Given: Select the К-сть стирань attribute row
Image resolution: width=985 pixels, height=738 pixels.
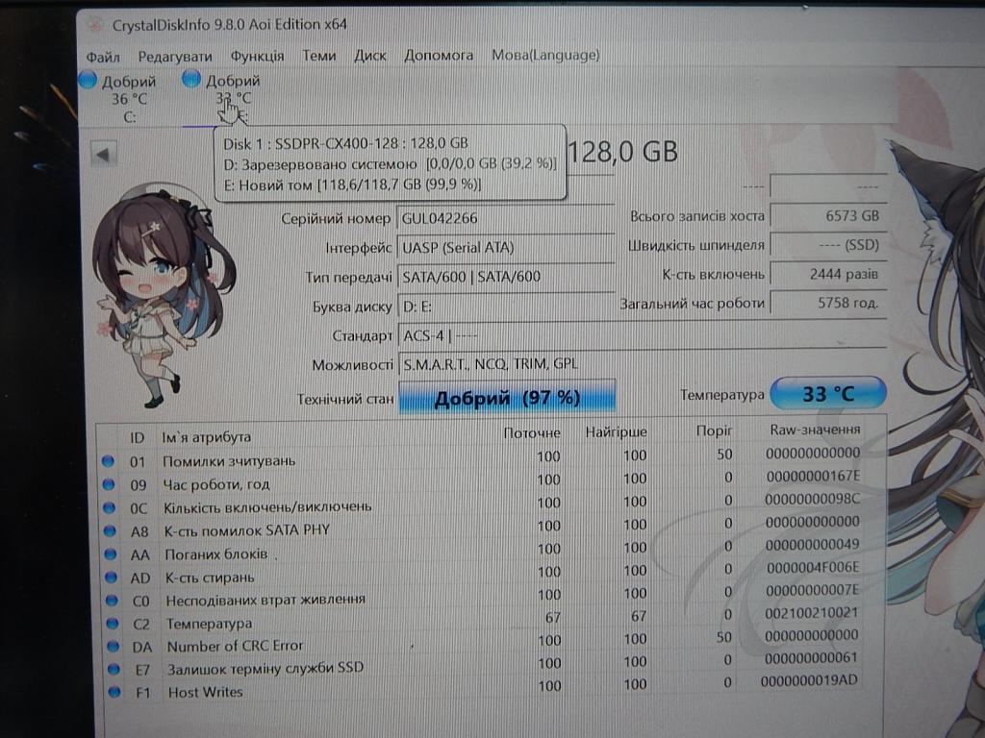Looking at the screenshot, I should [x=490, y=574].
